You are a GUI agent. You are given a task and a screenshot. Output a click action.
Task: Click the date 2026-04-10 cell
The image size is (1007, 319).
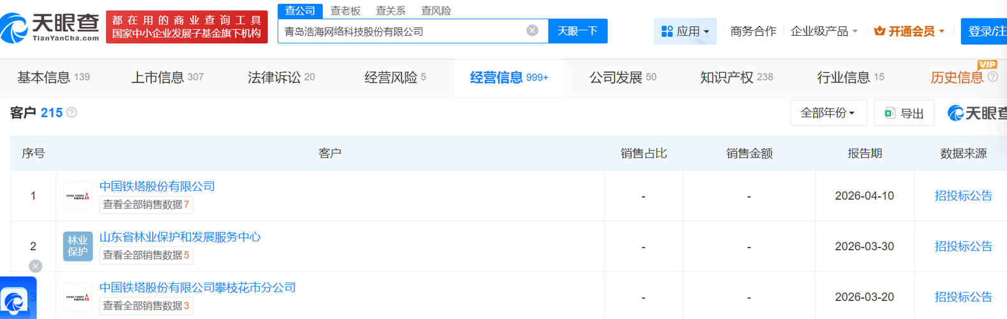[864, 196]
